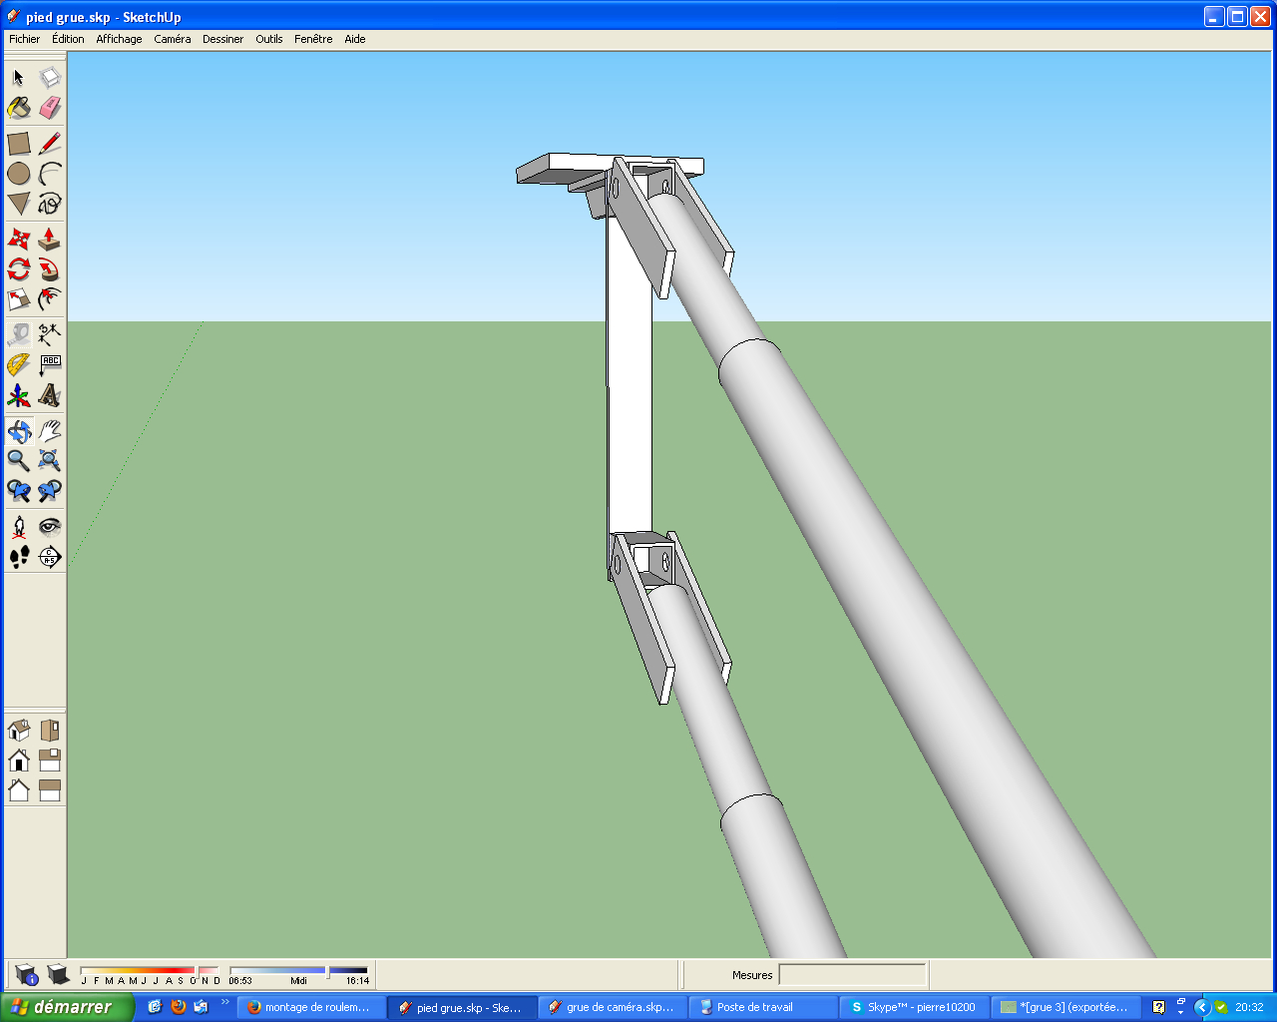Activate the Freehand scribble tool

click(50, 204)
